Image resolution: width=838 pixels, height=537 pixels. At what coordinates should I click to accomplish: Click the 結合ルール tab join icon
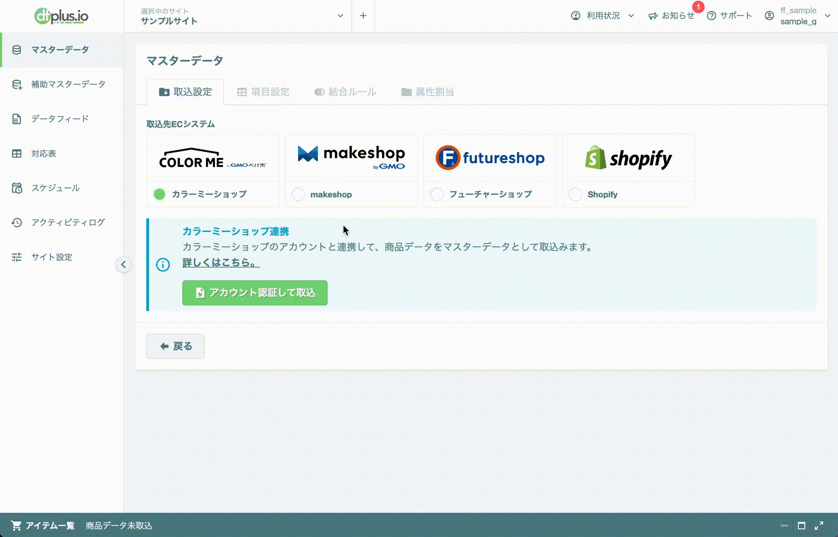tap(319, 92)
